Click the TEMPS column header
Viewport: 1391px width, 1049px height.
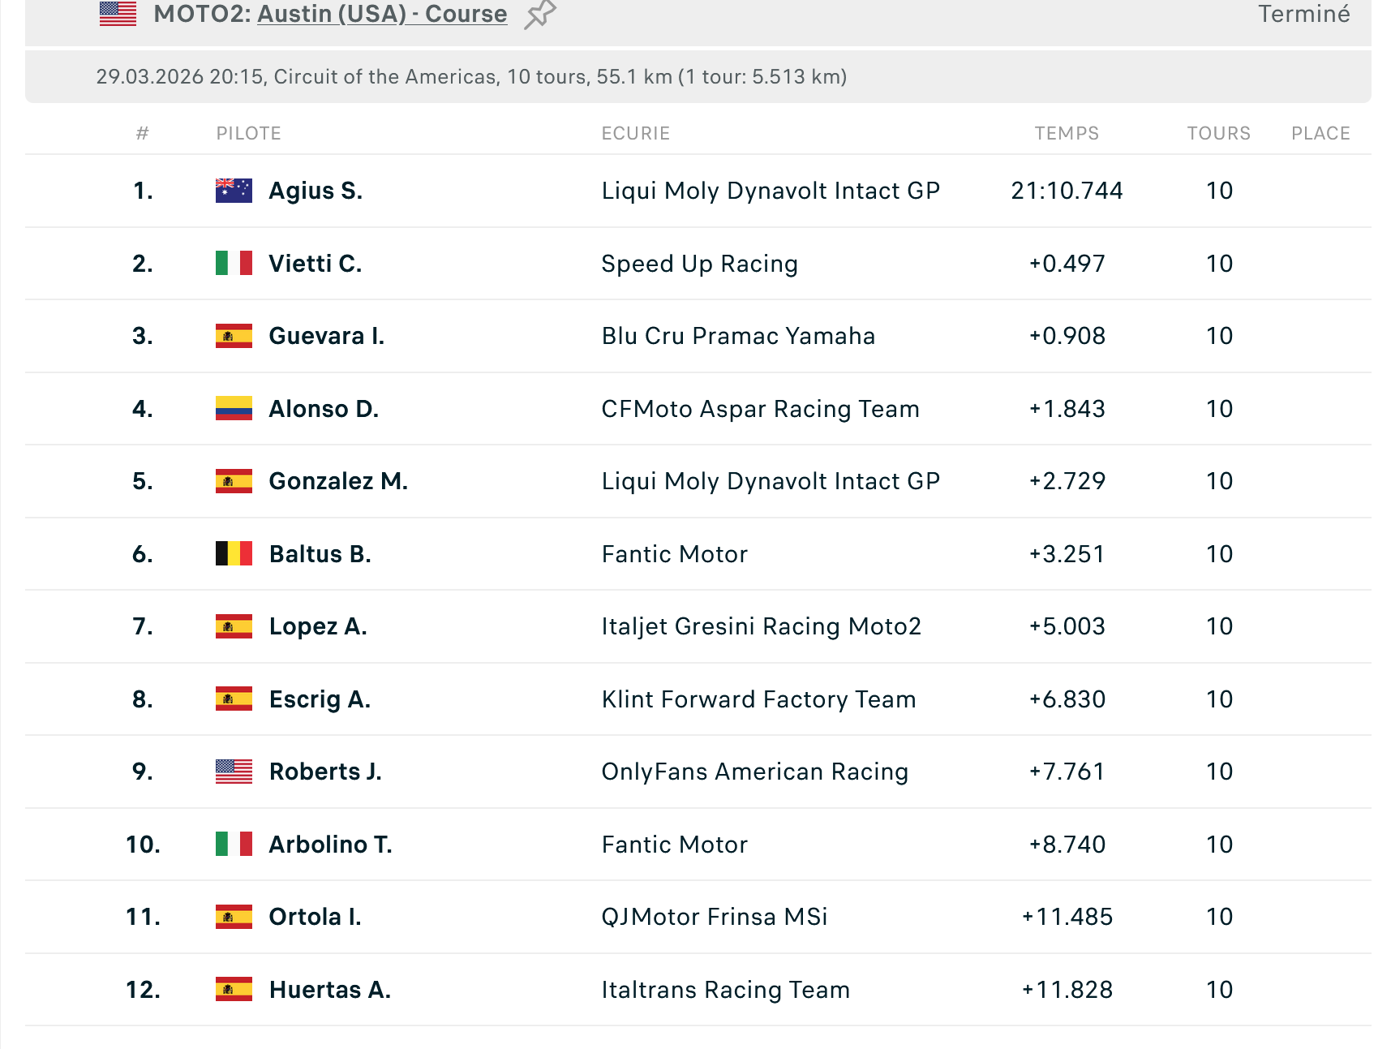pyautogui.click(x=1067, y=133)
